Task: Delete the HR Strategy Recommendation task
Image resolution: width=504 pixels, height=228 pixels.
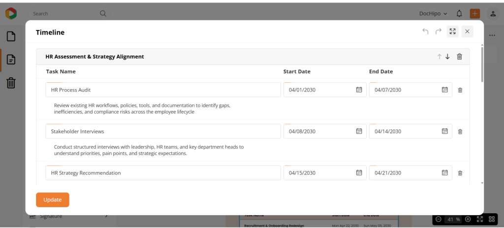Action: tap(460, 173)
